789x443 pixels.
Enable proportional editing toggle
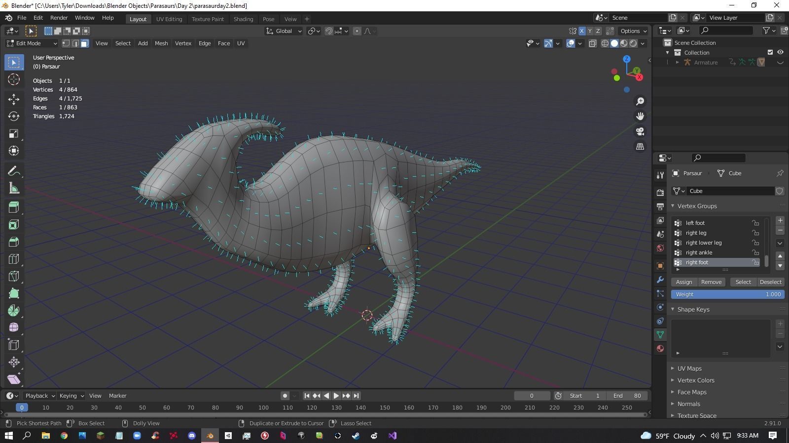click(357, 31)
